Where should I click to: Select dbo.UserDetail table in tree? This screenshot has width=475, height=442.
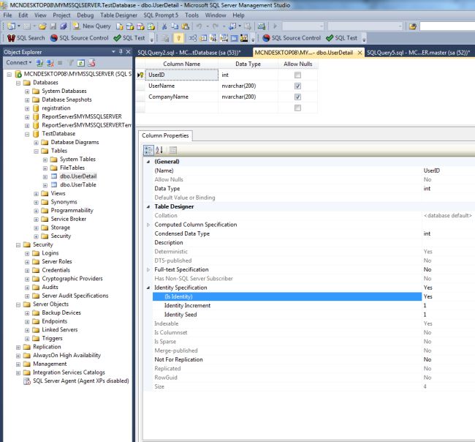[78, 176]
